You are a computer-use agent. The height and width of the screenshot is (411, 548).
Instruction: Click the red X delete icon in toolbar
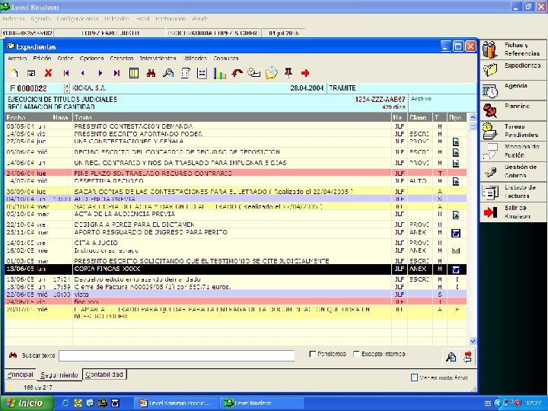pyautogui.click(x=48, y=74)
